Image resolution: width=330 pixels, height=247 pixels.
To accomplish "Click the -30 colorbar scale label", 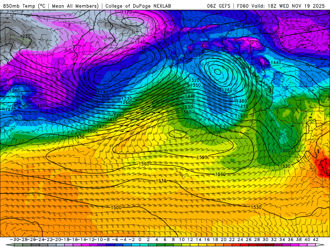I will coord(14,240).
